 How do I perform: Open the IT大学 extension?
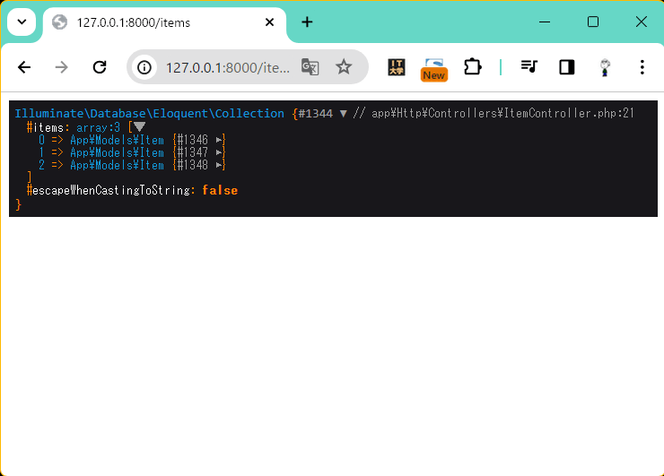(397, 67)
